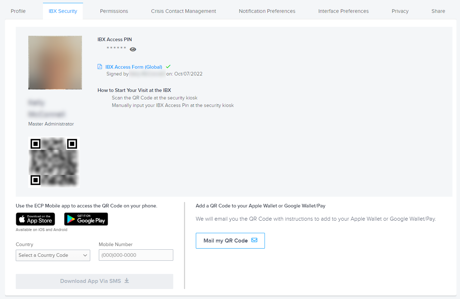This screenshot has width=460, height=299.
Task: Click the signed date Oct/07/2022
Action: click(x=188, y=74)
